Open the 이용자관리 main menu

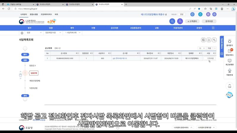click(178, 28)
